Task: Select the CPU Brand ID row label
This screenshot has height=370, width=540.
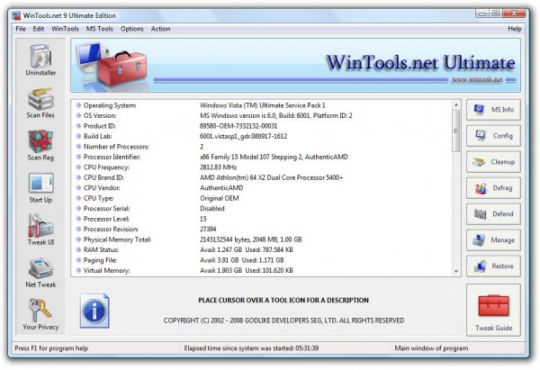Action: (x=103, y=177)
